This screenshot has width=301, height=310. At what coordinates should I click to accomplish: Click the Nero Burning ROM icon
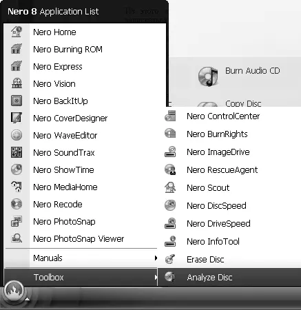click(x=17, y=49)
